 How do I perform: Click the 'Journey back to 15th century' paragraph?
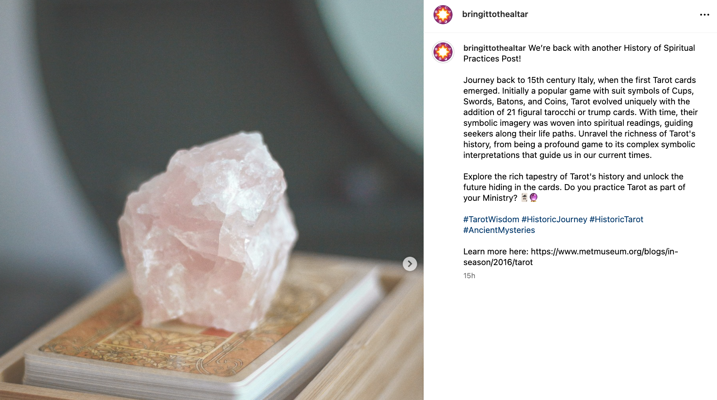[580, 117]
